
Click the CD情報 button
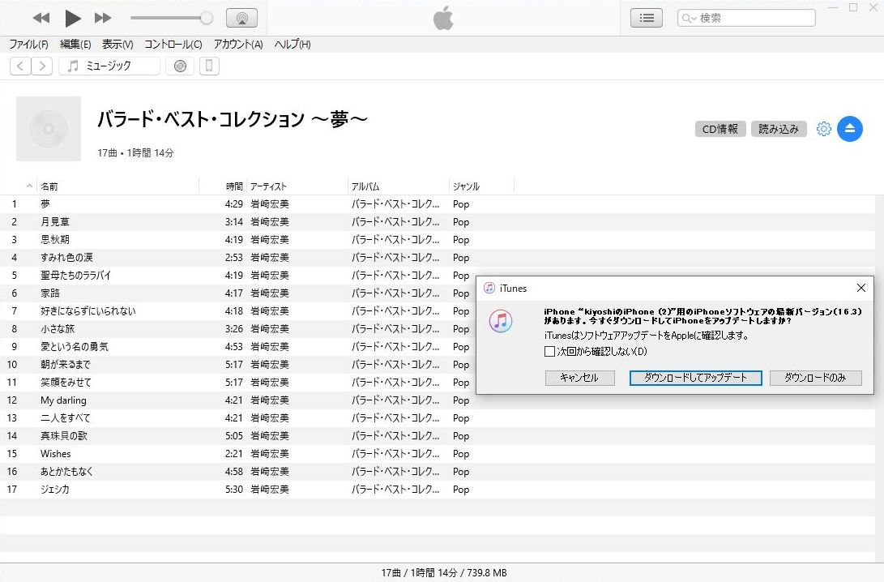tap(720, 129)
